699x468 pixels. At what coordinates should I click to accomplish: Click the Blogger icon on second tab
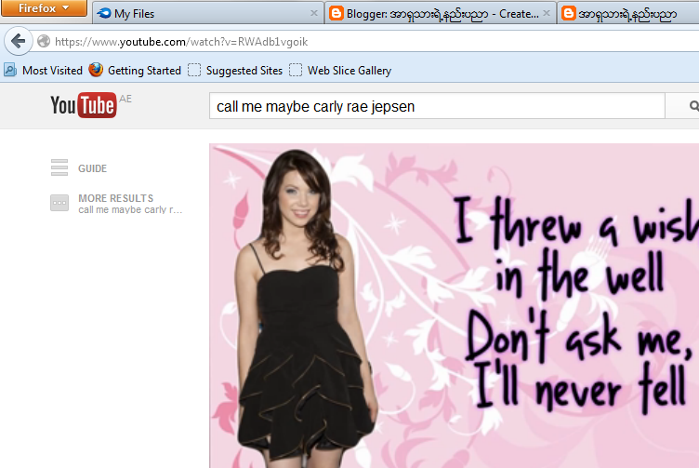(x=336, y=13)
